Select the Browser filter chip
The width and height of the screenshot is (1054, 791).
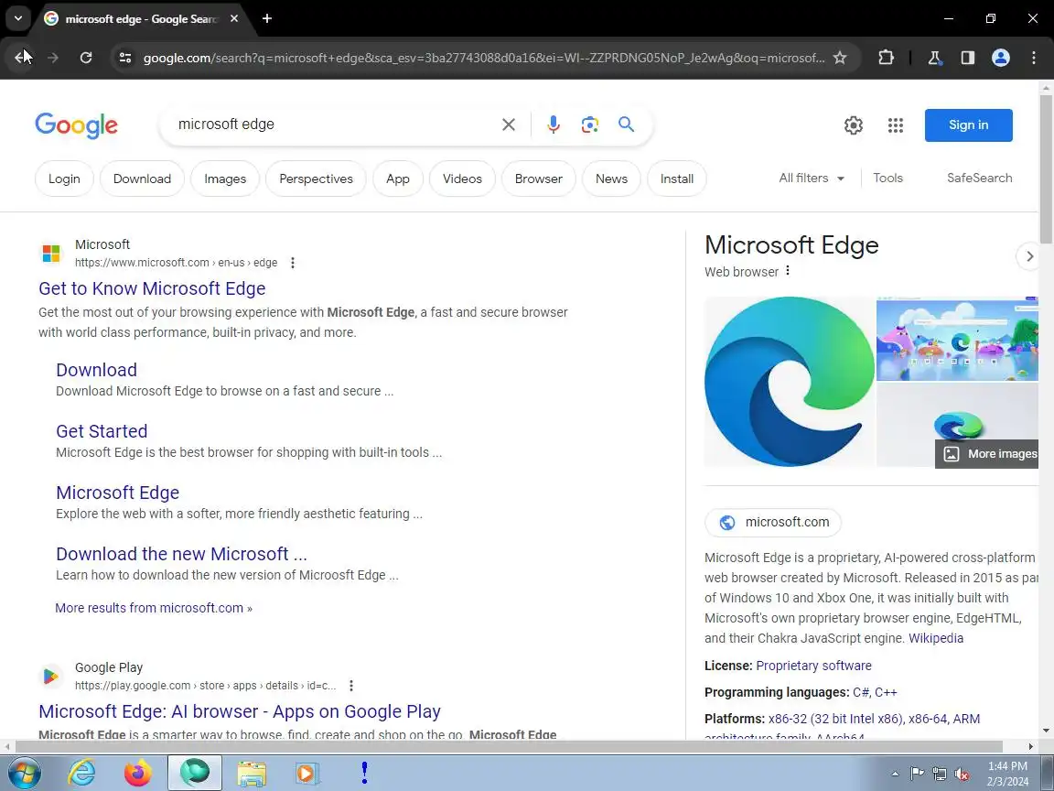click(538, 179)
